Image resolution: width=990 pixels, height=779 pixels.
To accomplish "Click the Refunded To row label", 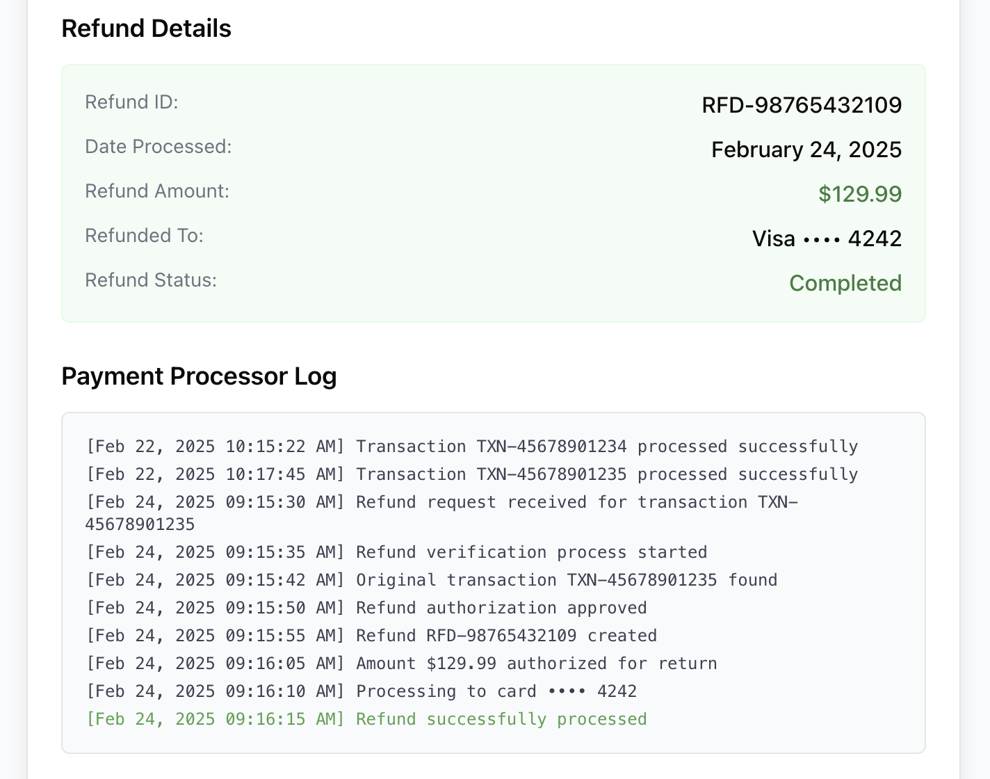I will (144, 236).
